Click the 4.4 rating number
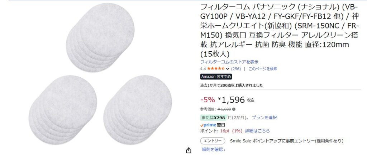Image resolution: width=367 pixels, height=155 pixels. 203,69
